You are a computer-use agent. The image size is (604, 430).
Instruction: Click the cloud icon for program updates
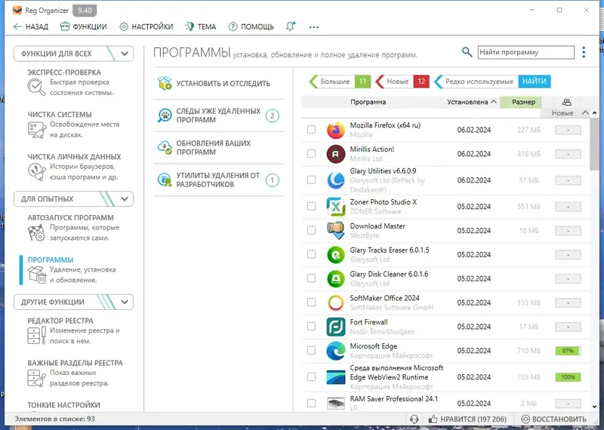(x=165, y=147)
